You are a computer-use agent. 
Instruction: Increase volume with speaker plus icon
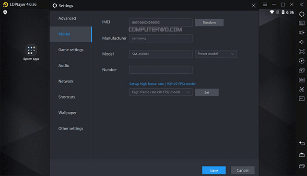point(302,33)
